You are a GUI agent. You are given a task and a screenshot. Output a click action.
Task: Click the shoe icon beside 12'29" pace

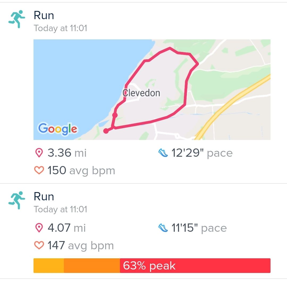pos(163,153)
